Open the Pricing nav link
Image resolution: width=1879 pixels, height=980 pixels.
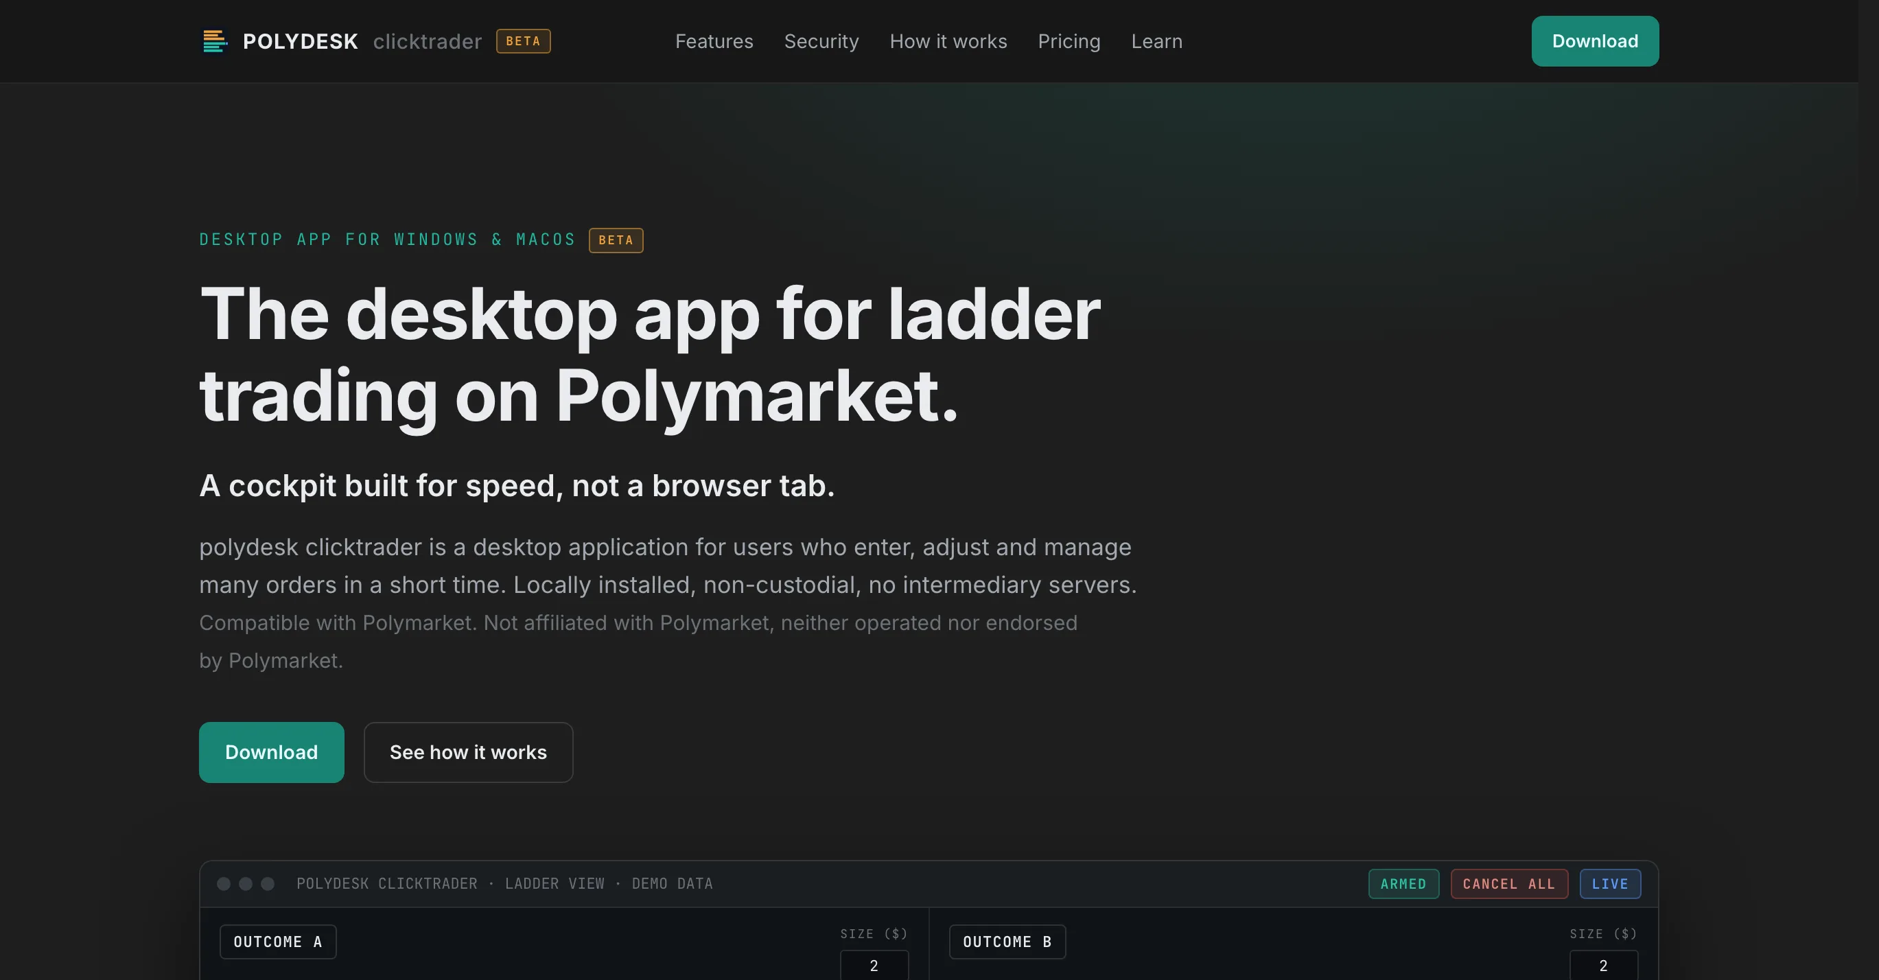(1069, 42)
